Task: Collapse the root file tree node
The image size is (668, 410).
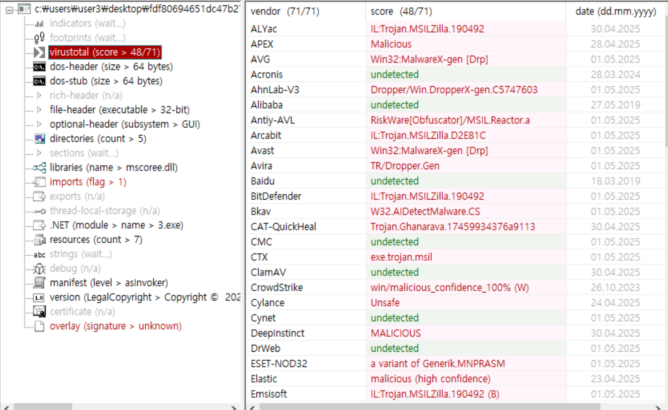Action: (9, 9)
